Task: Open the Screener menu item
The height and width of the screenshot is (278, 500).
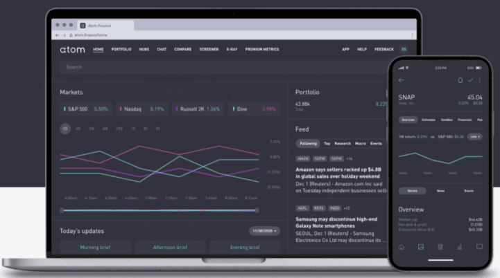Action: tap(208, 50)
